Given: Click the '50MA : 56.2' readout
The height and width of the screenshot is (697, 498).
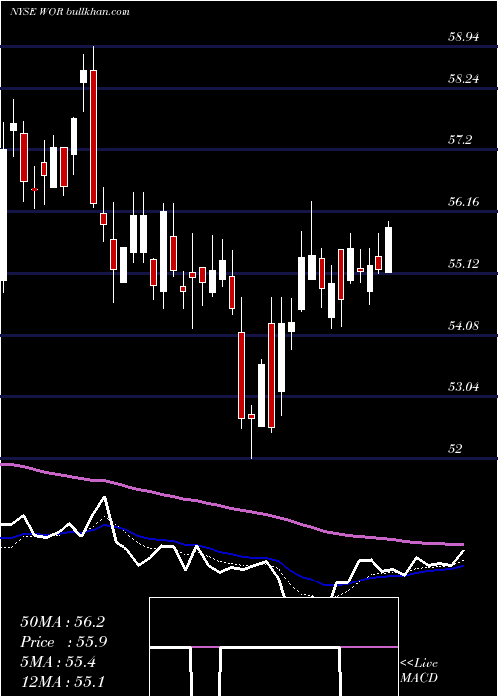Looking at the screenshot, I should coord(62,622).
